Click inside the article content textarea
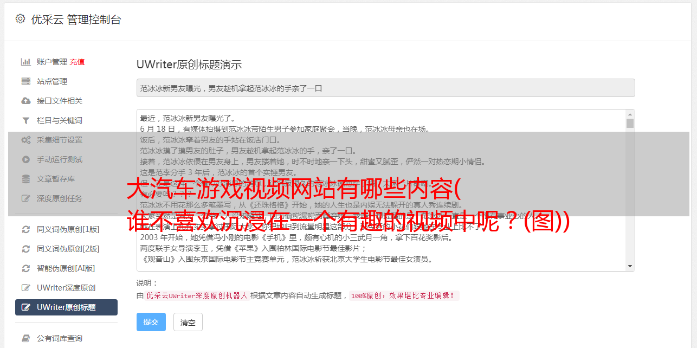The image size is (697, 348). [381, 190]
